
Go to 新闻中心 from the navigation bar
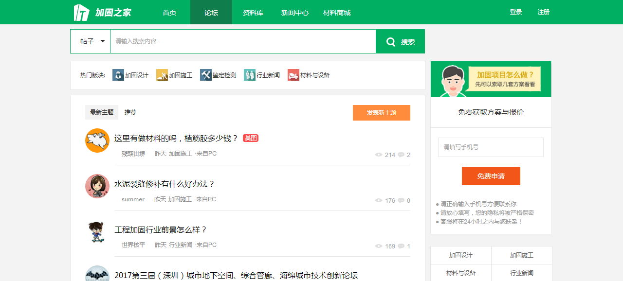[294, 12]
